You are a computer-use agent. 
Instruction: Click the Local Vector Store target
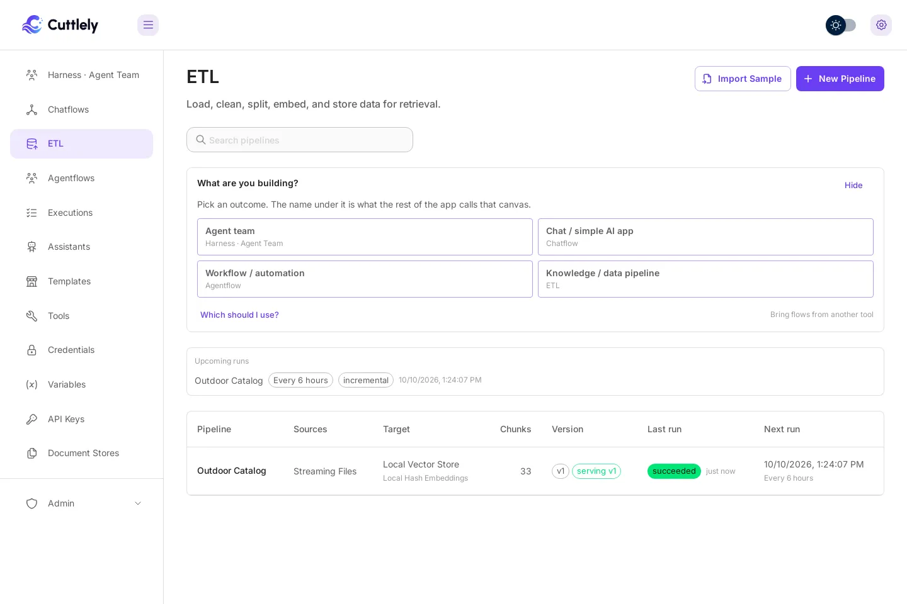click(421, 464)
